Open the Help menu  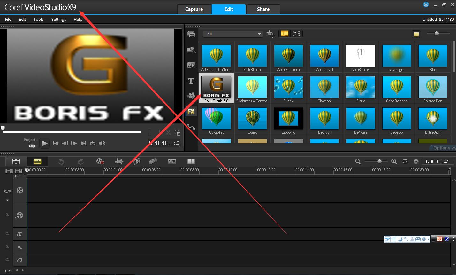[x=78, y=19]
